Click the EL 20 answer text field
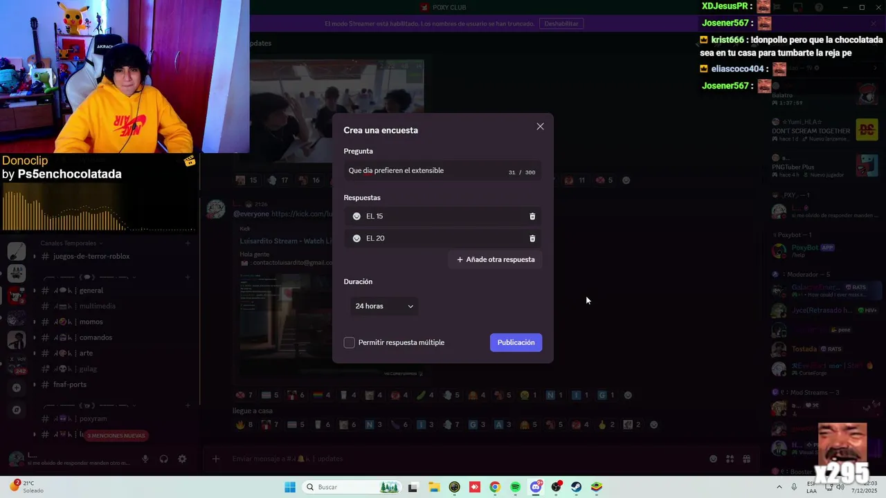 pyautogui.click(x=443, y=239)
